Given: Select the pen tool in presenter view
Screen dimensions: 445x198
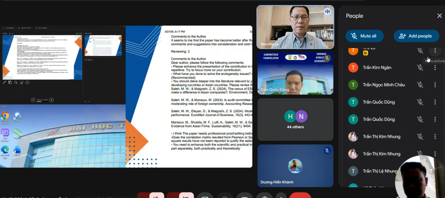Looking at the screenshot, I should [x=5, y=82].
